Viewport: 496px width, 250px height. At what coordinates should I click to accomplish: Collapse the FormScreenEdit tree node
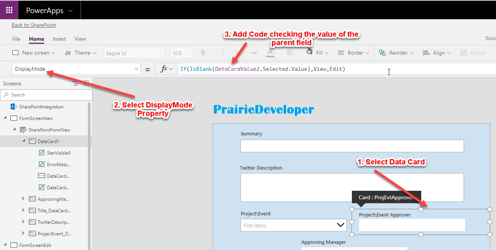tap(5, 245)
